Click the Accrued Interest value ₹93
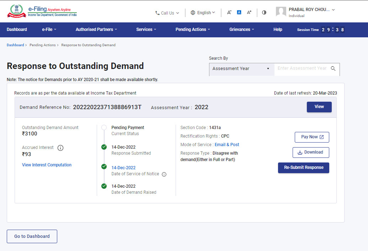 coord(27,154)
